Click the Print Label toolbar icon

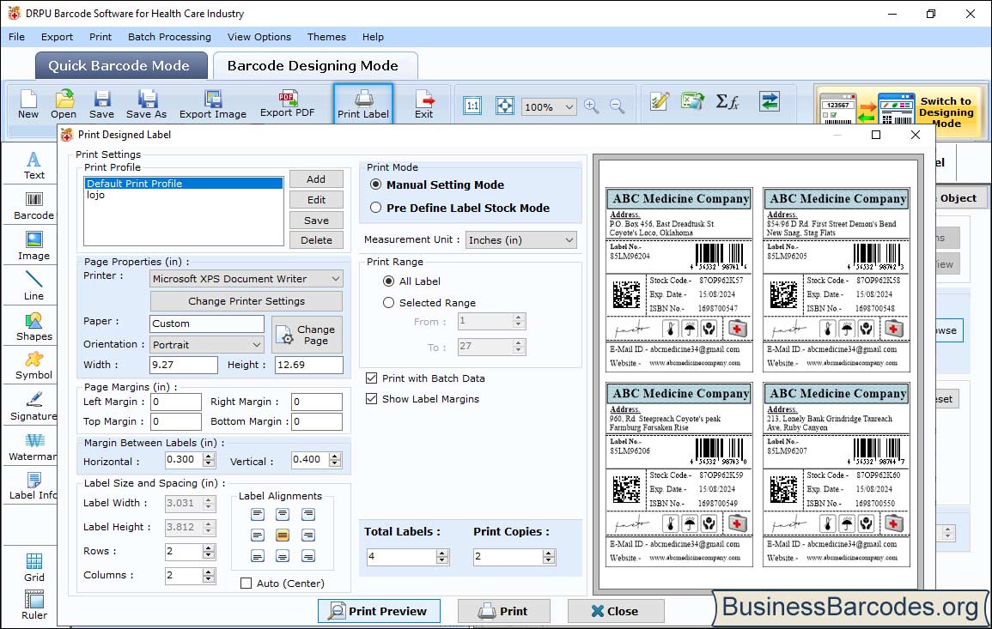[x=363, y=105]
